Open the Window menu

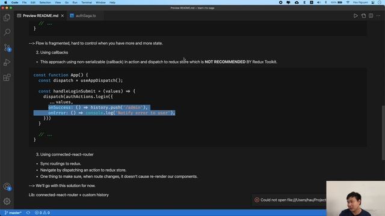pos(100,2)
